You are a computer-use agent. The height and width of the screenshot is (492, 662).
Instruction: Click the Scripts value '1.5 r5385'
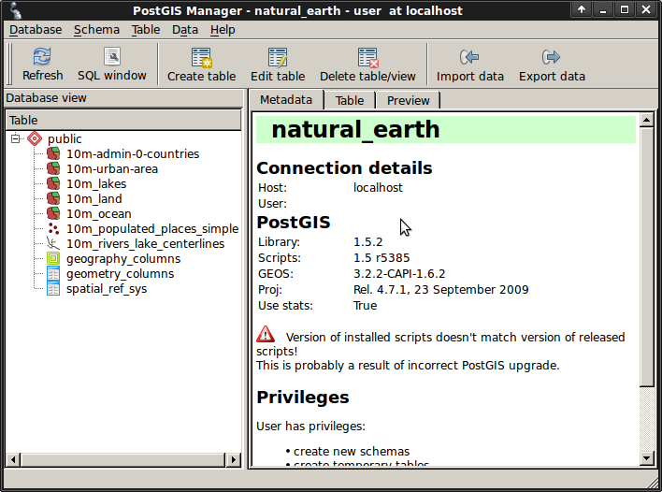[381, 257]
